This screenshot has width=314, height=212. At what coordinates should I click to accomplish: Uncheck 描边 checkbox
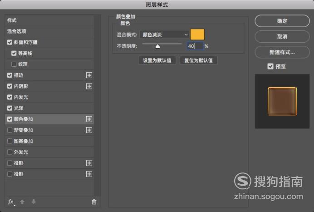point(10,75)
